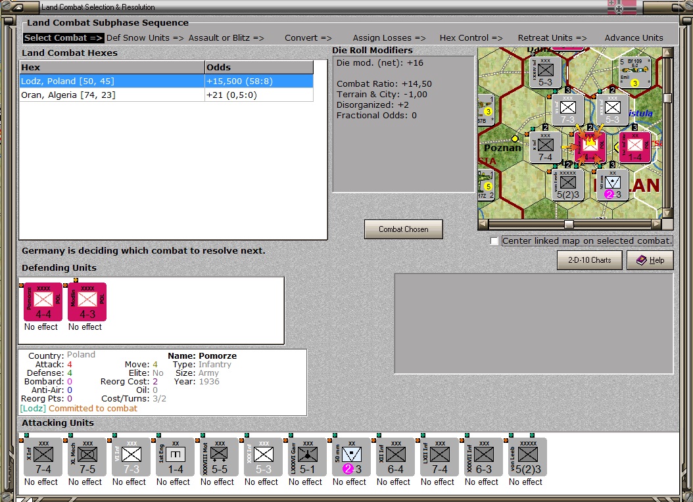Select the X Inf 7-4 attacking unit
Image resolution: width=693 pixels, height=502 pixels.
(x=43, y=457)
